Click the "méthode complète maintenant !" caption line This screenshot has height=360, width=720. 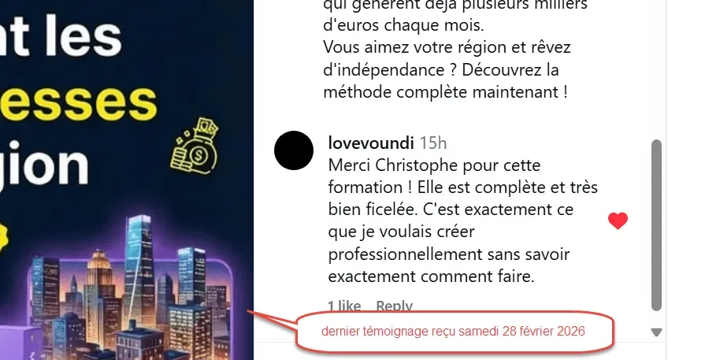pyautogui.click(x=445, y=92)
